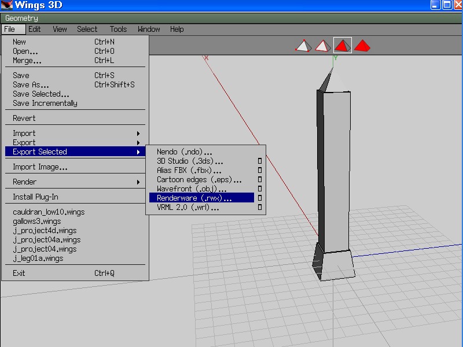463x347 pixels.
Task: Open options box for Wavefront export
Action: click(x=260, y=189)
